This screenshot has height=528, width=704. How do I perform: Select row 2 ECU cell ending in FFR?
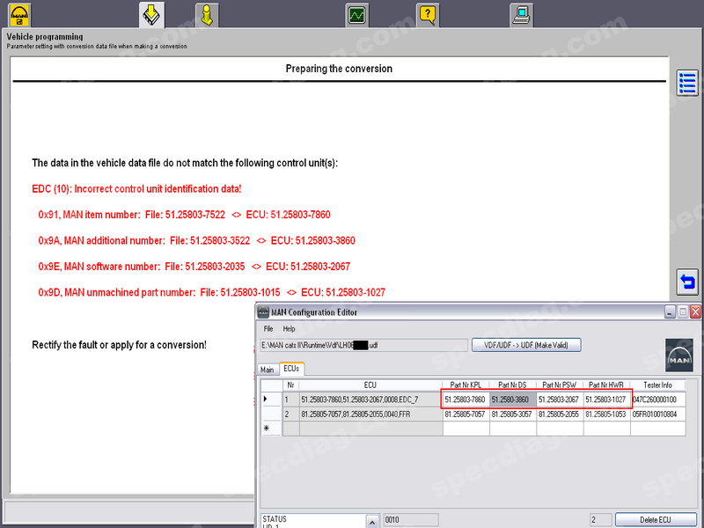pos(370,414)
